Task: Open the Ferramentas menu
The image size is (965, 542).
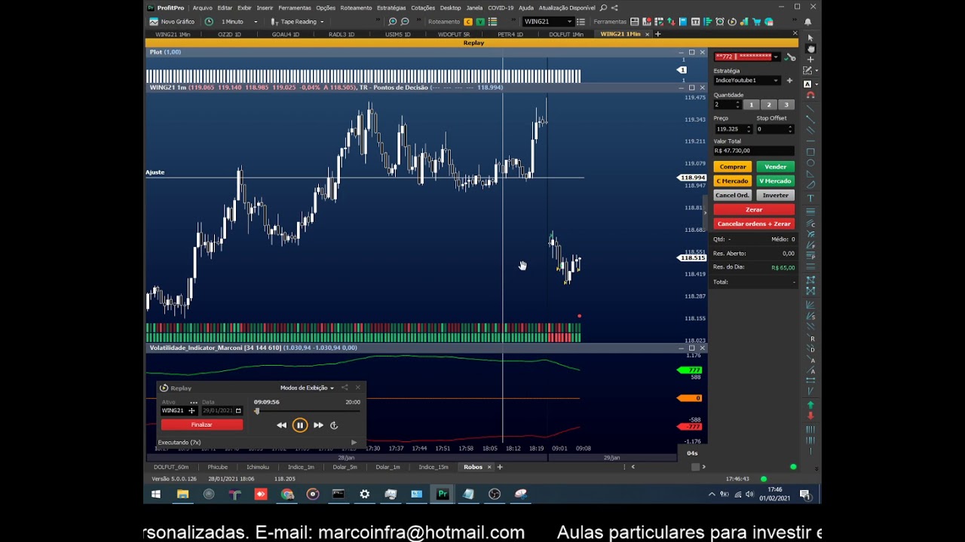Action: 294,8
